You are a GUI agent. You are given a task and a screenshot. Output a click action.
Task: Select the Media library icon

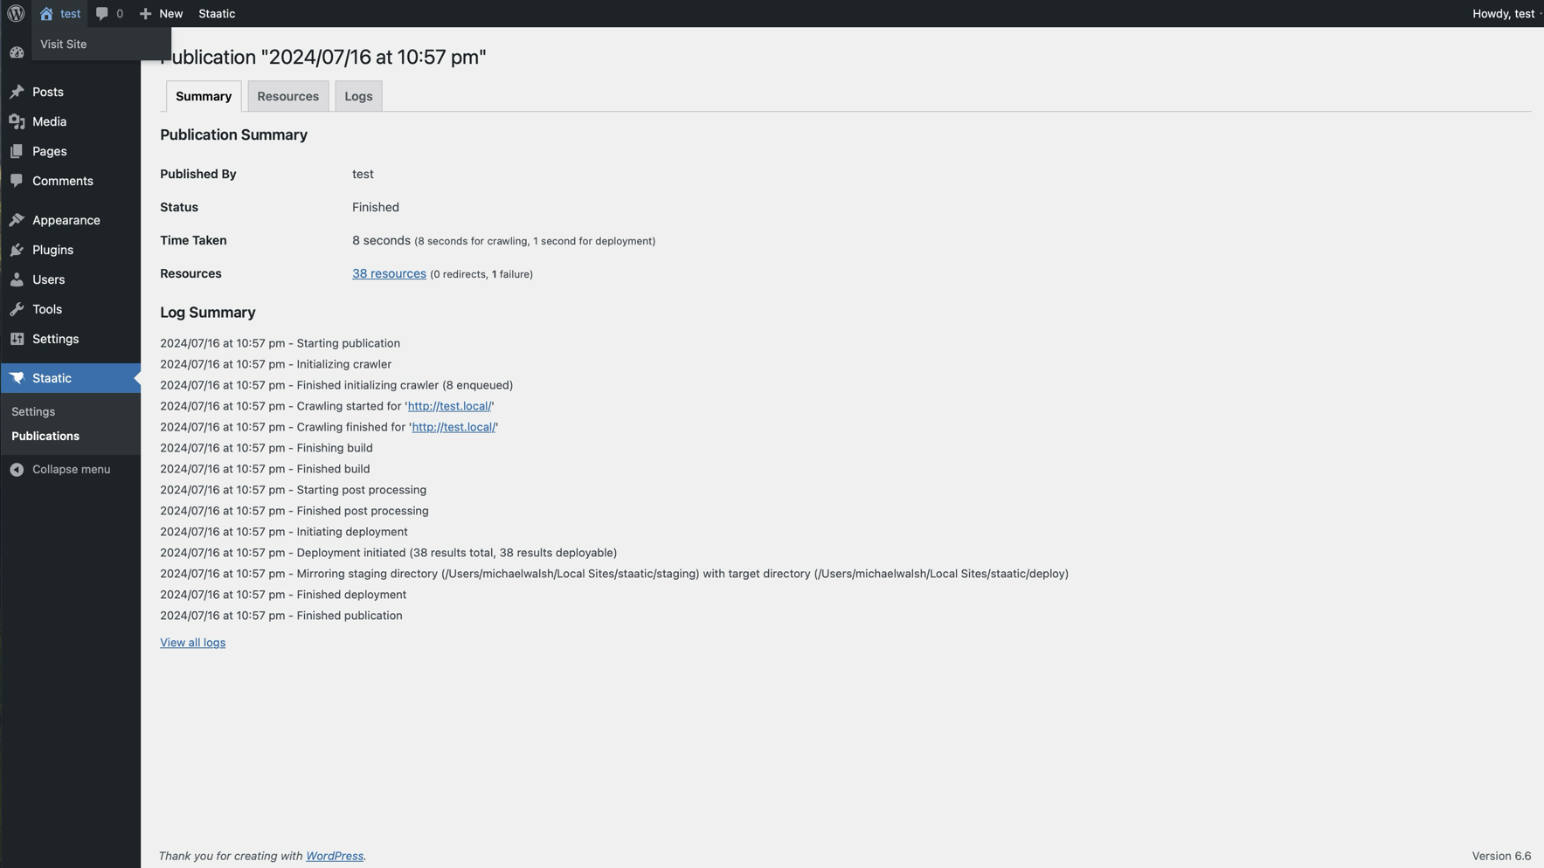[x=17, y=121]
